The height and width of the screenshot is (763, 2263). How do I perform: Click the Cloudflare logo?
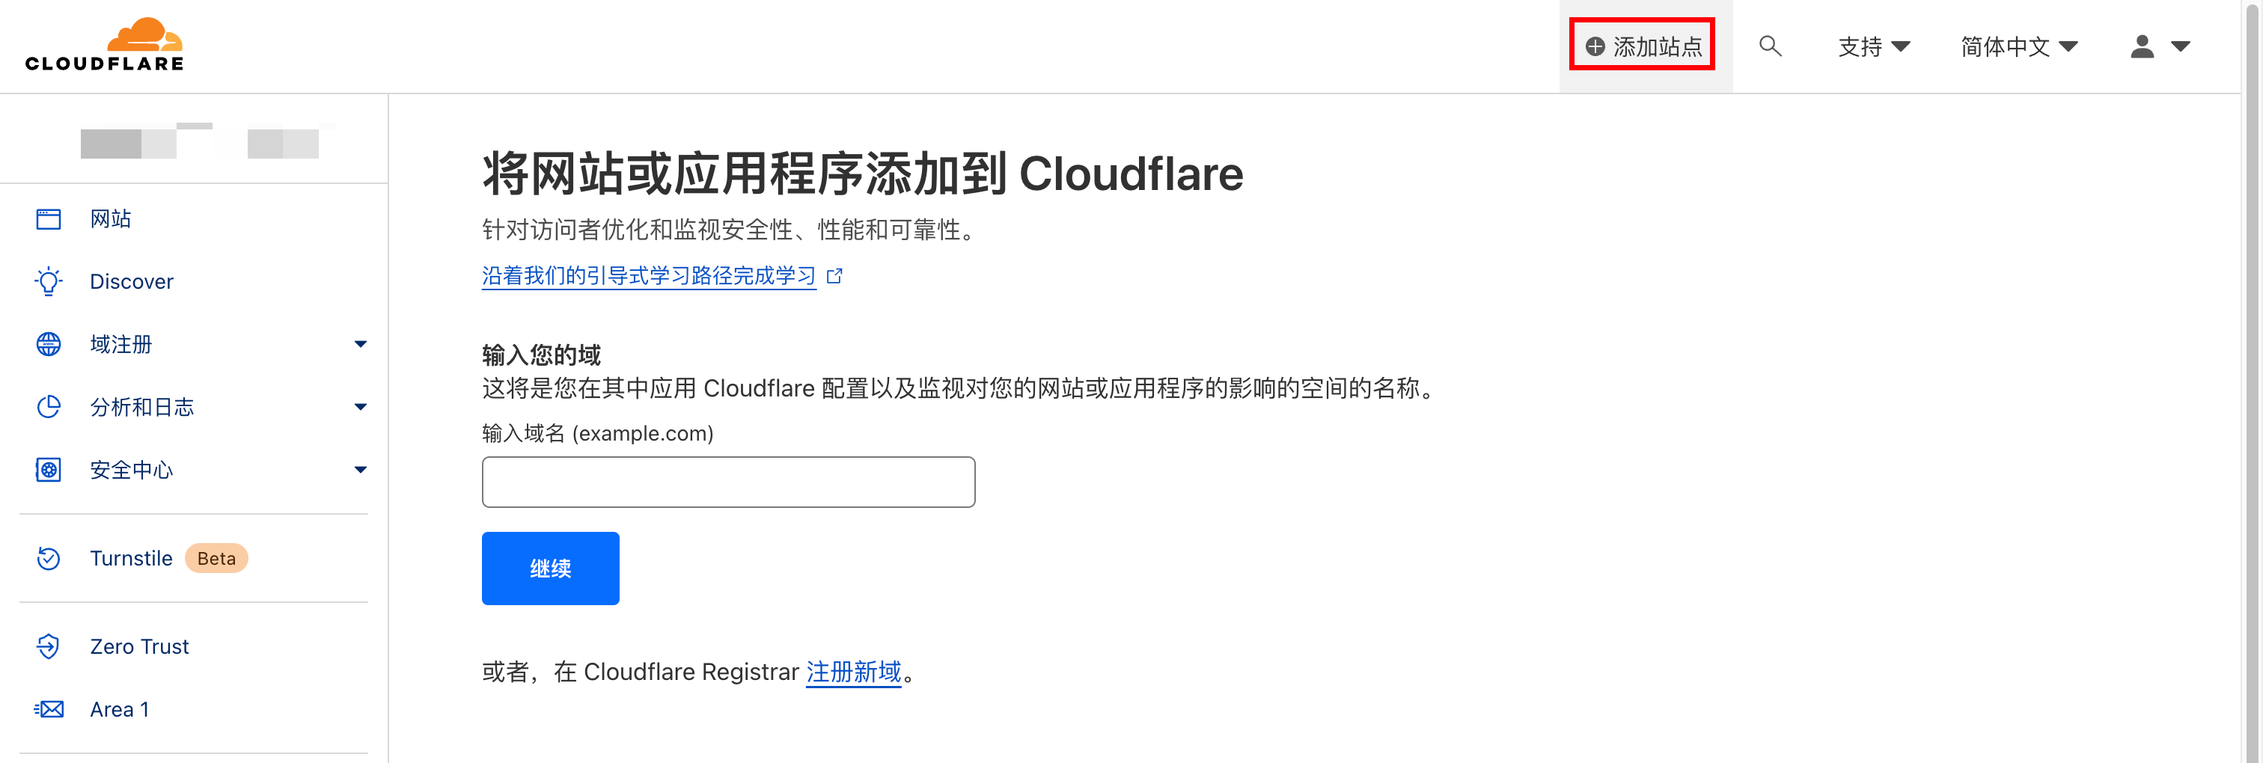(104, 44)
